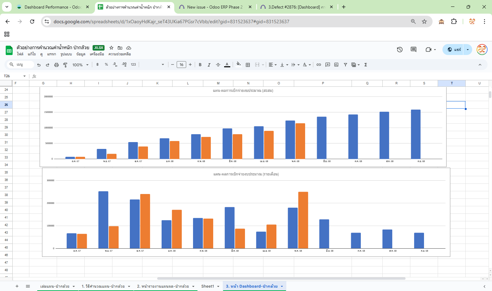Click the functions sigma icon

[x=366, y=65]
